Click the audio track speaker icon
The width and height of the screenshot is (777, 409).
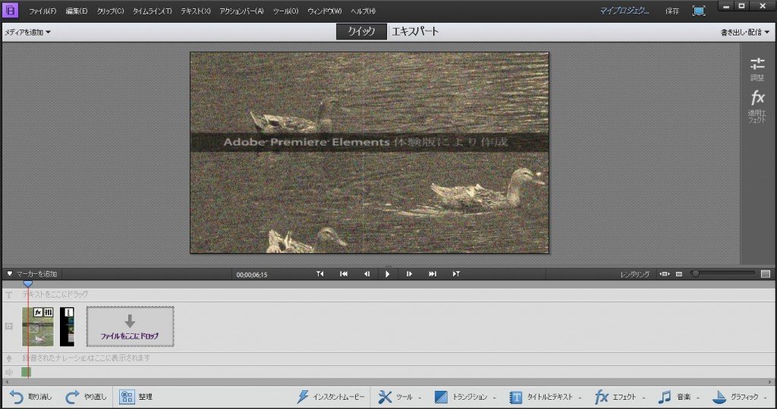(9, 372)
